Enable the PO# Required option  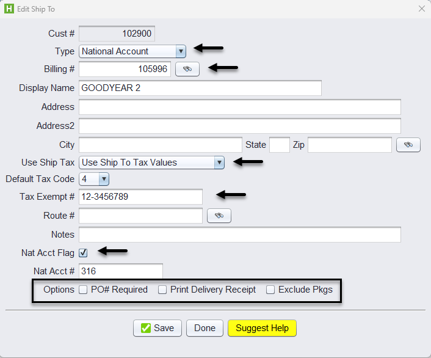84,290
